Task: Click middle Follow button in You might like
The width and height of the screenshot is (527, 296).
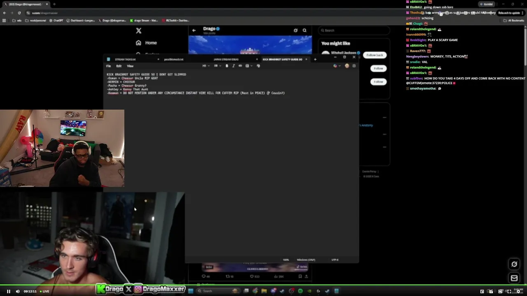Action: [378, 68]
